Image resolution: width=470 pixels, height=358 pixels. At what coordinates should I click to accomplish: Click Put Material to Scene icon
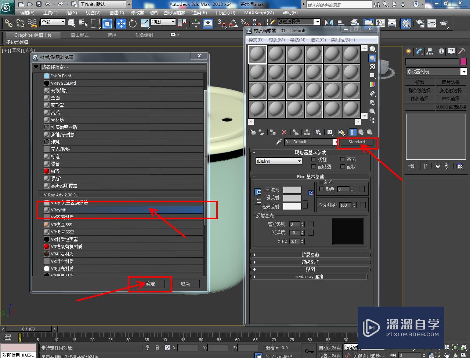[x=261, y=132]
